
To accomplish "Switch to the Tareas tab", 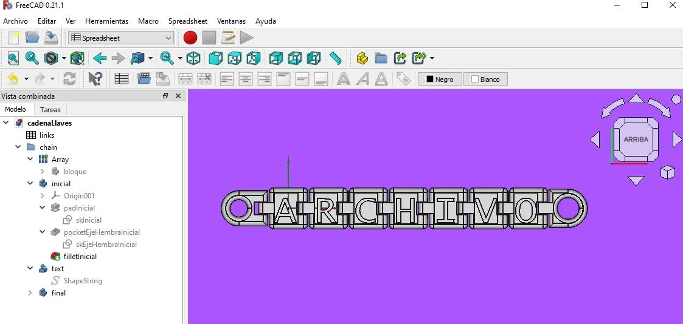I will point(50,110).
